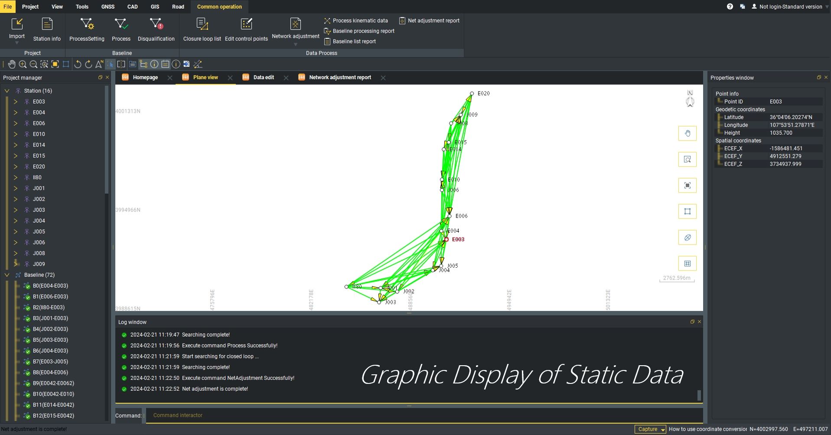Screen dimensions: 831x435
Task: Expand station II80 in project tree
Action: click(x=16, y=178)
